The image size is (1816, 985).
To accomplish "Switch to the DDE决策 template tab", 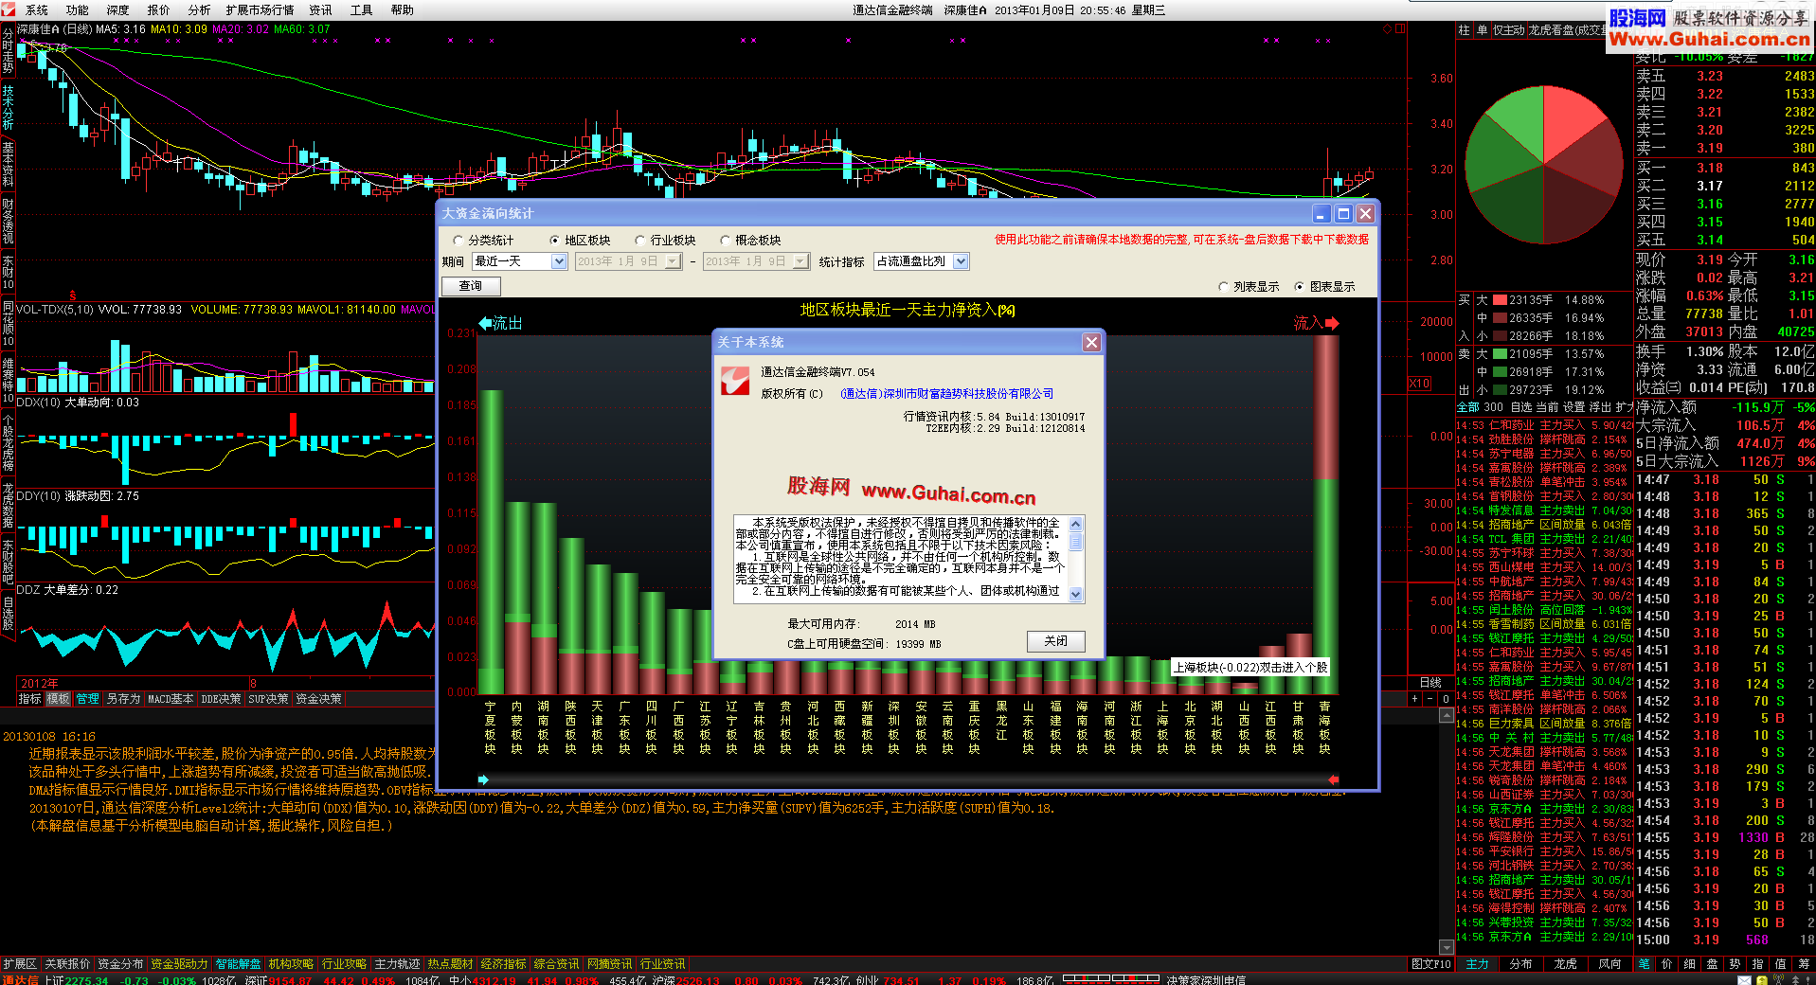I will point(221,699).
